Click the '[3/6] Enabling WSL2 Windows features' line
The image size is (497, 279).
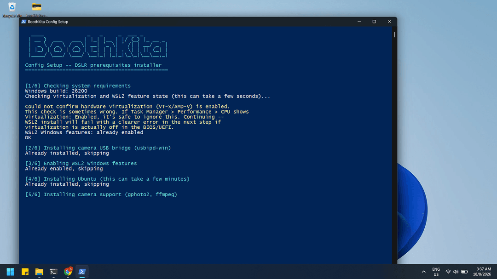point(81,164)
